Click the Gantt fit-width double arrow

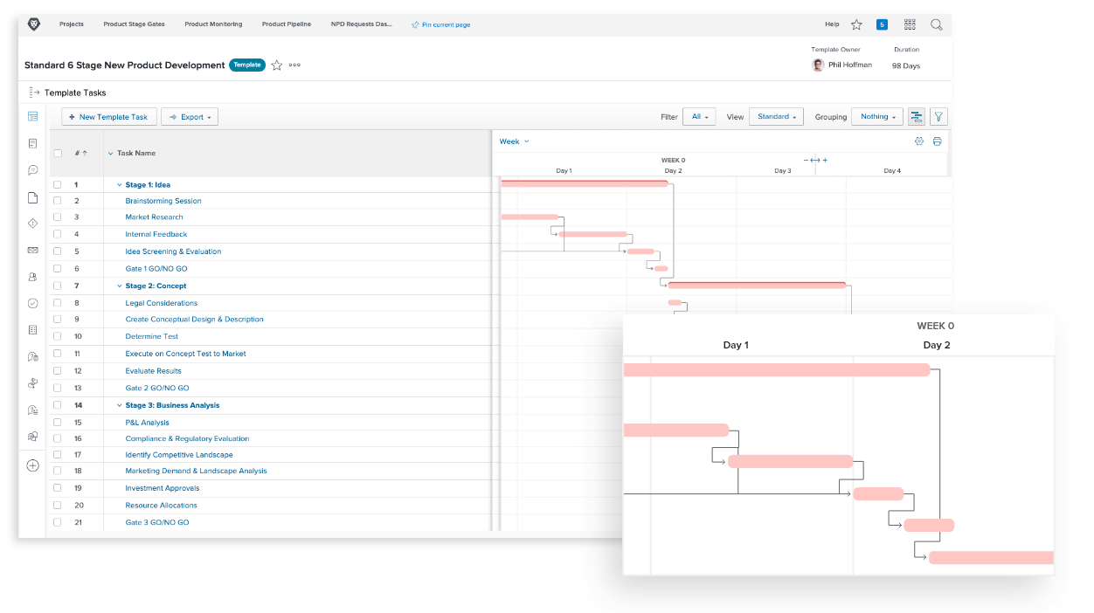[815, 160]
